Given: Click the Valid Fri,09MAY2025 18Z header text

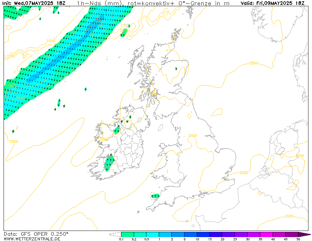Looking at the screenshot, I should (x=272, y=3).
